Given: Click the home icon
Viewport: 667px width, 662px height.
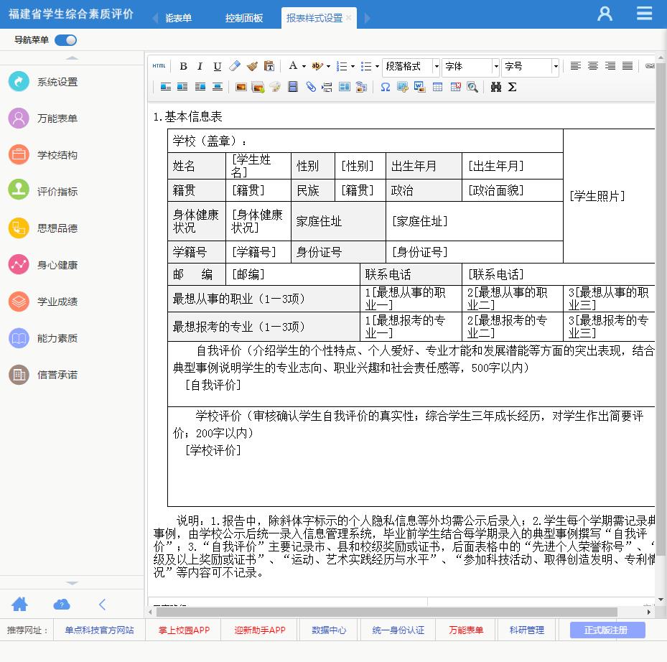Looking at the screenshot, I should tap(19, 604).
